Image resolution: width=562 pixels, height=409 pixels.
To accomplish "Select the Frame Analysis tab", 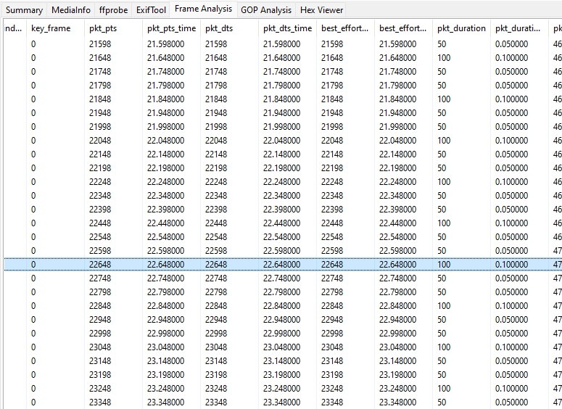I will [203, 9].
